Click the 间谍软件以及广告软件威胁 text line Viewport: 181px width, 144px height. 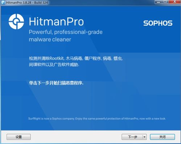pyautogui.click(x=54, y=65)
